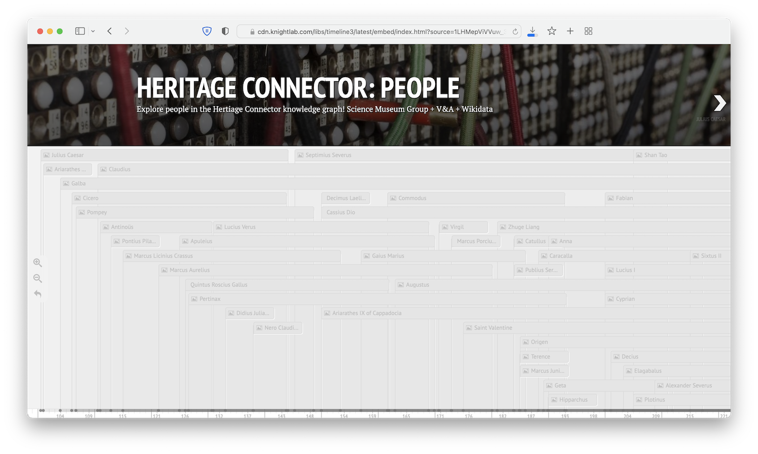Screen dimensions: 758x454
Task: Bookmark this page with the star
Action: coord(552,31)
